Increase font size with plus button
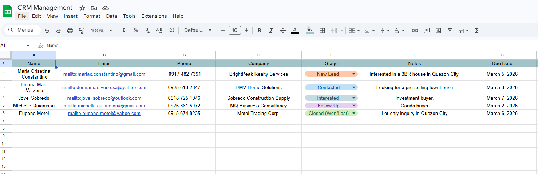Viewport: 538px width, 174px height. pos(246,31)
